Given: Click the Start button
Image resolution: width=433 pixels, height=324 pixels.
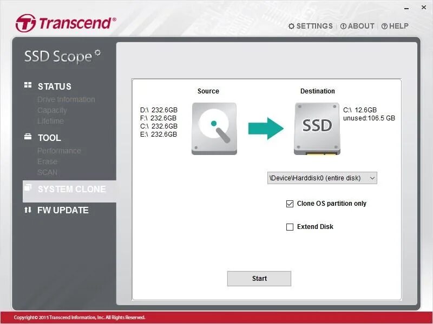Looking at the screenshot, I should click(x=259, y=279).
